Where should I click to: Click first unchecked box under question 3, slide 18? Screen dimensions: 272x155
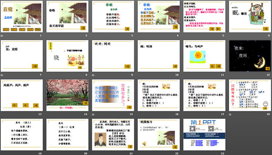tap(240, 99)
